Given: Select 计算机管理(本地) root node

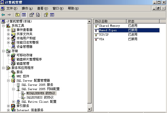Looking at the screenshot, I should pos(19,21).
